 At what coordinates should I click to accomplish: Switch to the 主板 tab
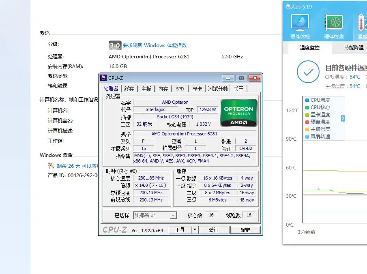pos(146,89)
